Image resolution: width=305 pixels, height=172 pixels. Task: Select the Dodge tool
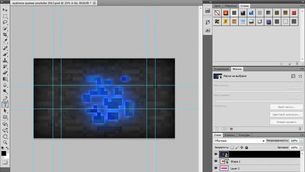click(x=5, y=91)
